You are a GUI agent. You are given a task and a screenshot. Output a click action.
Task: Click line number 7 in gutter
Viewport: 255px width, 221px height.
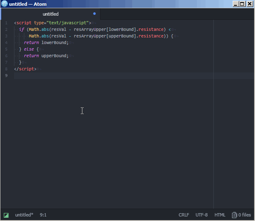pyautogui.click(x=6, y=63)
